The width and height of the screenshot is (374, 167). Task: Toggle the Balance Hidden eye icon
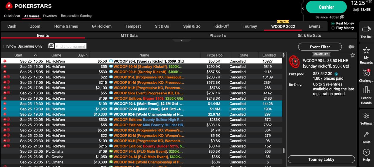point(342,17)
